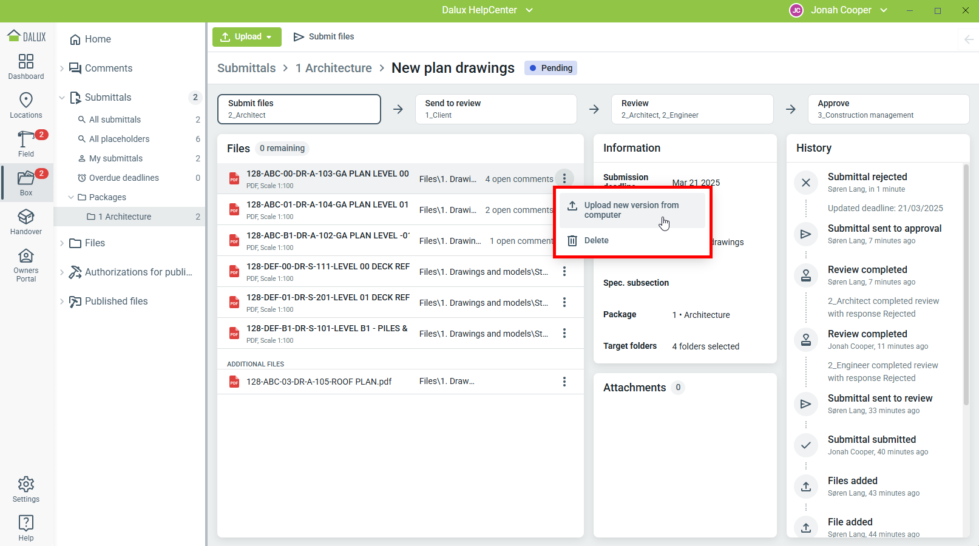Screen dimensions: 979x546
Task: Click the Submit files toolbar button
Action: click(324, 37)
